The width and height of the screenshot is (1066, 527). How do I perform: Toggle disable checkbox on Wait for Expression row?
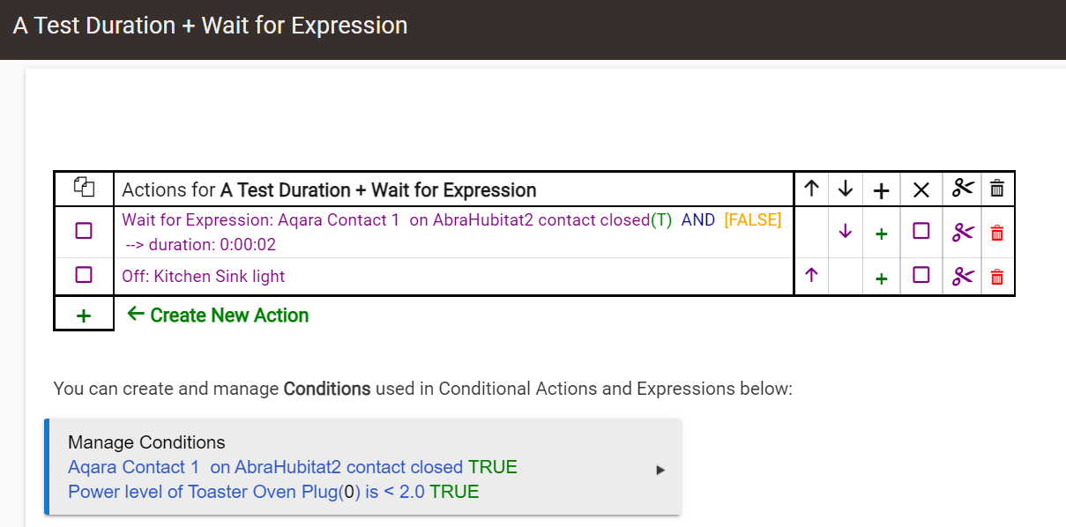pyautogui.click(x=921, y=231)
